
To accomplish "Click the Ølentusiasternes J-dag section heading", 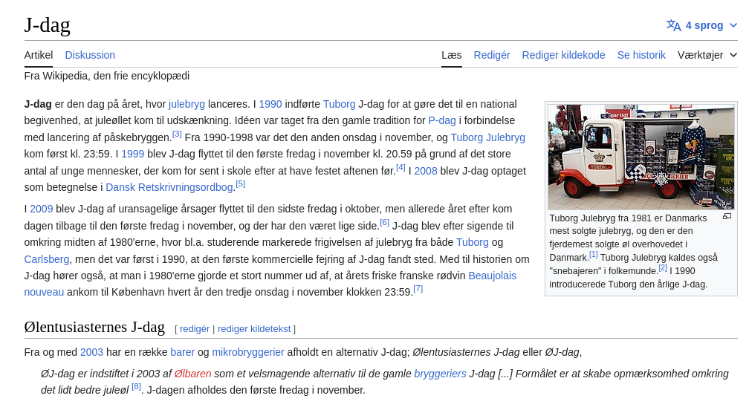I will click(x=94, y=327).
